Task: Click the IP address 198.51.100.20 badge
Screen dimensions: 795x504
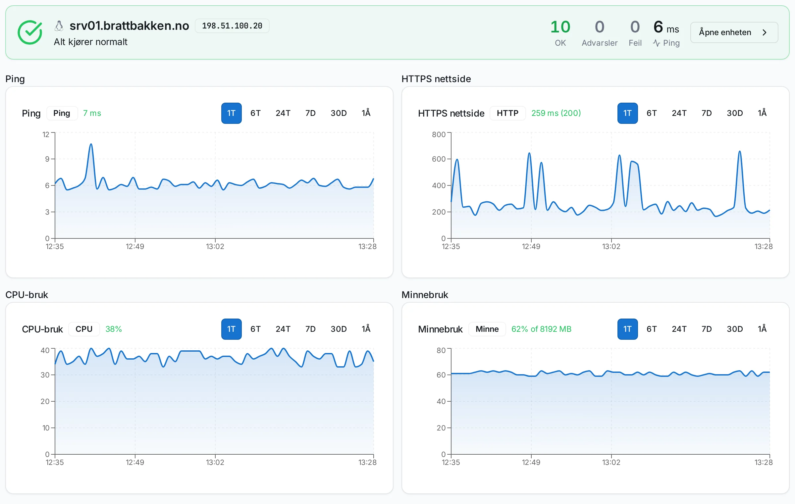Action: [x=232, y=26]
